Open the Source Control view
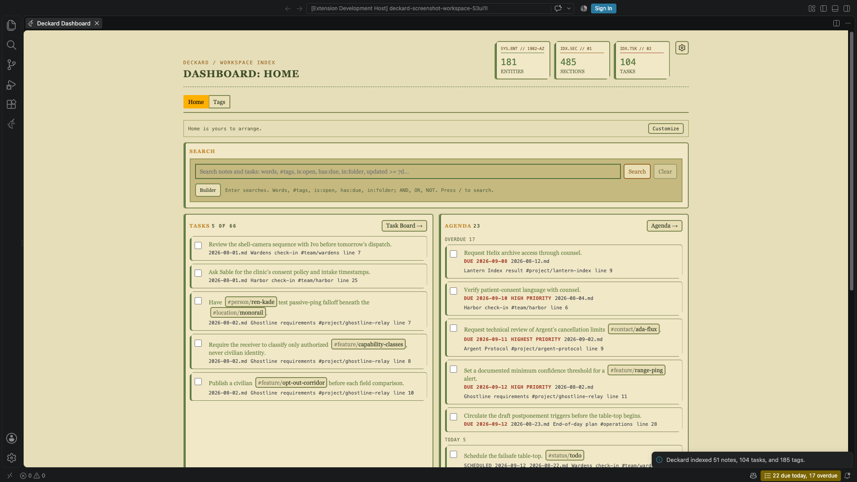This screenshot has width=857, height=482. 12,65
